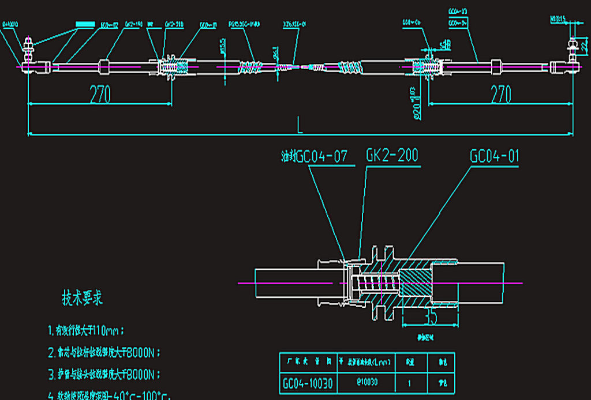Click the GC04-10030 table cell
Image resolution: width=591 pixels, height=400 pixels.
pos(307,382)
